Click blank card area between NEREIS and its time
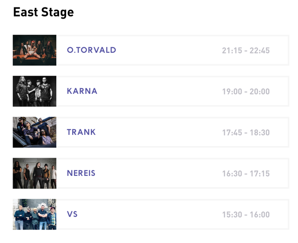 coord(158,174)
